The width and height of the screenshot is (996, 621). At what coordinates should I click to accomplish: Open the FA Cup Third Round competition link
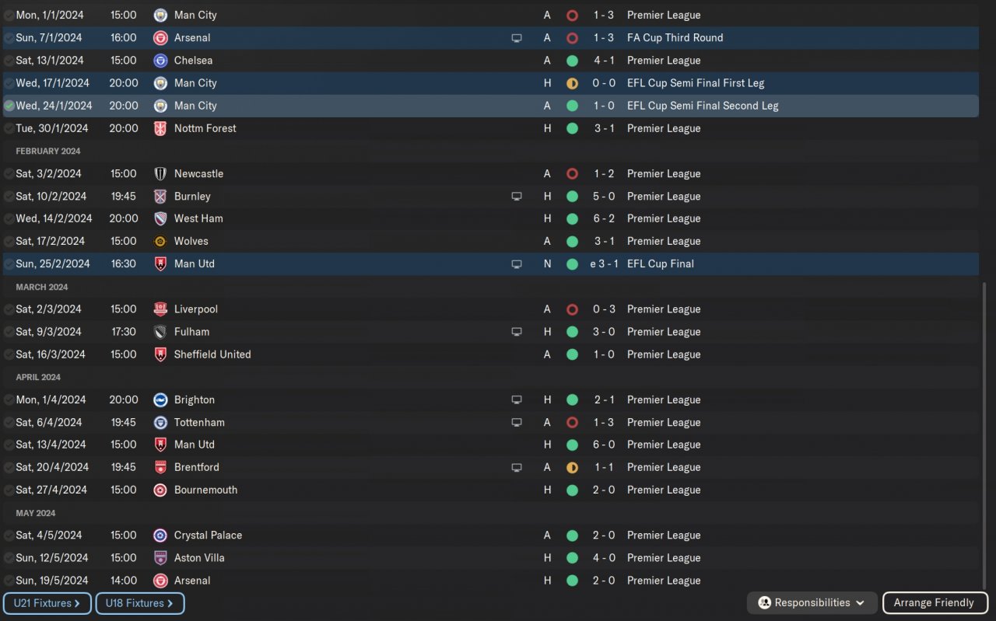[675, 38]
